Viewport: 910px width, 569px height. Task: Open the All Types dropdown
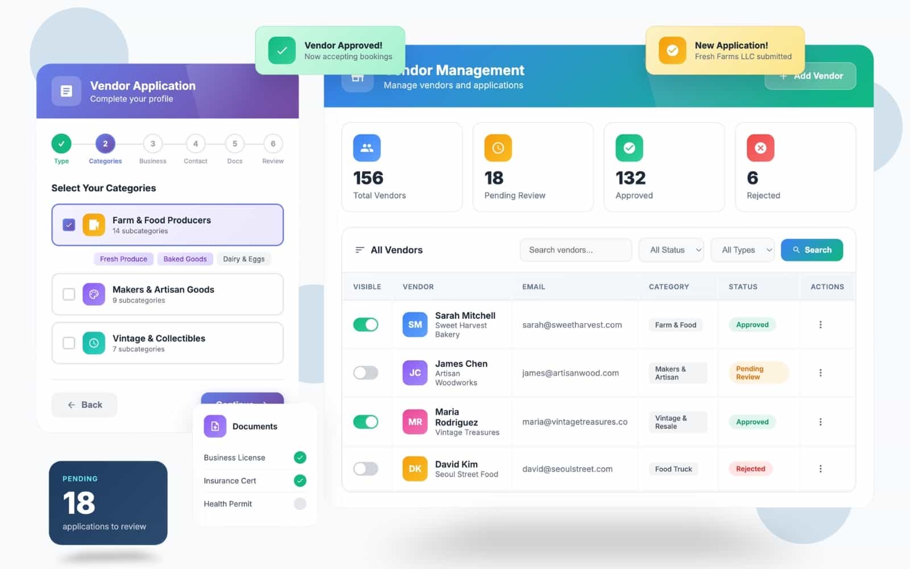click(742, 250)
